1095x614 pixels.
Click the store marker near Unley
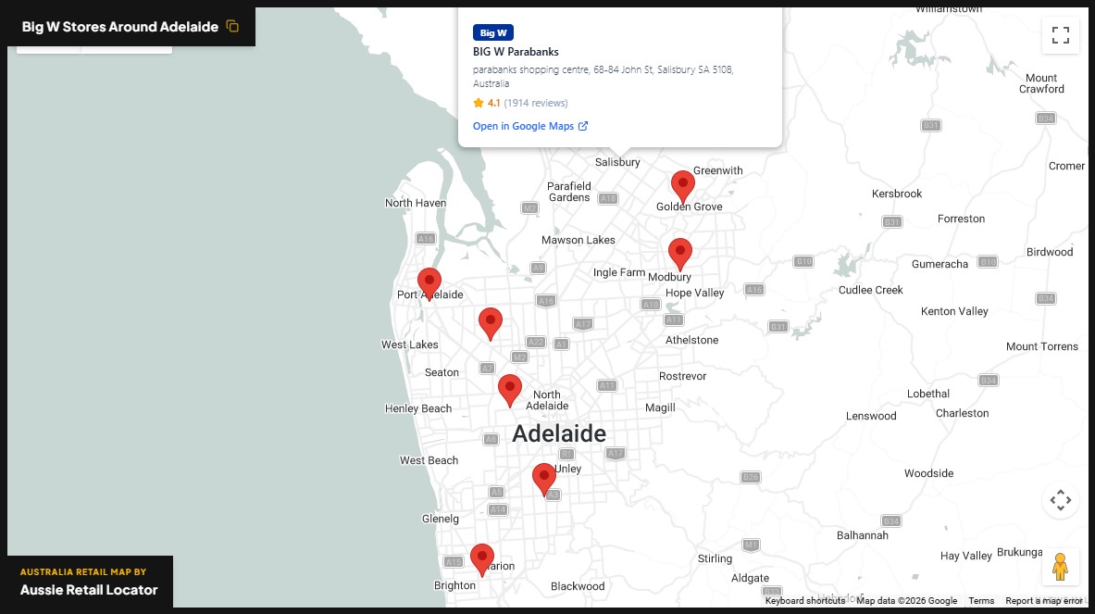coord(544,480)
